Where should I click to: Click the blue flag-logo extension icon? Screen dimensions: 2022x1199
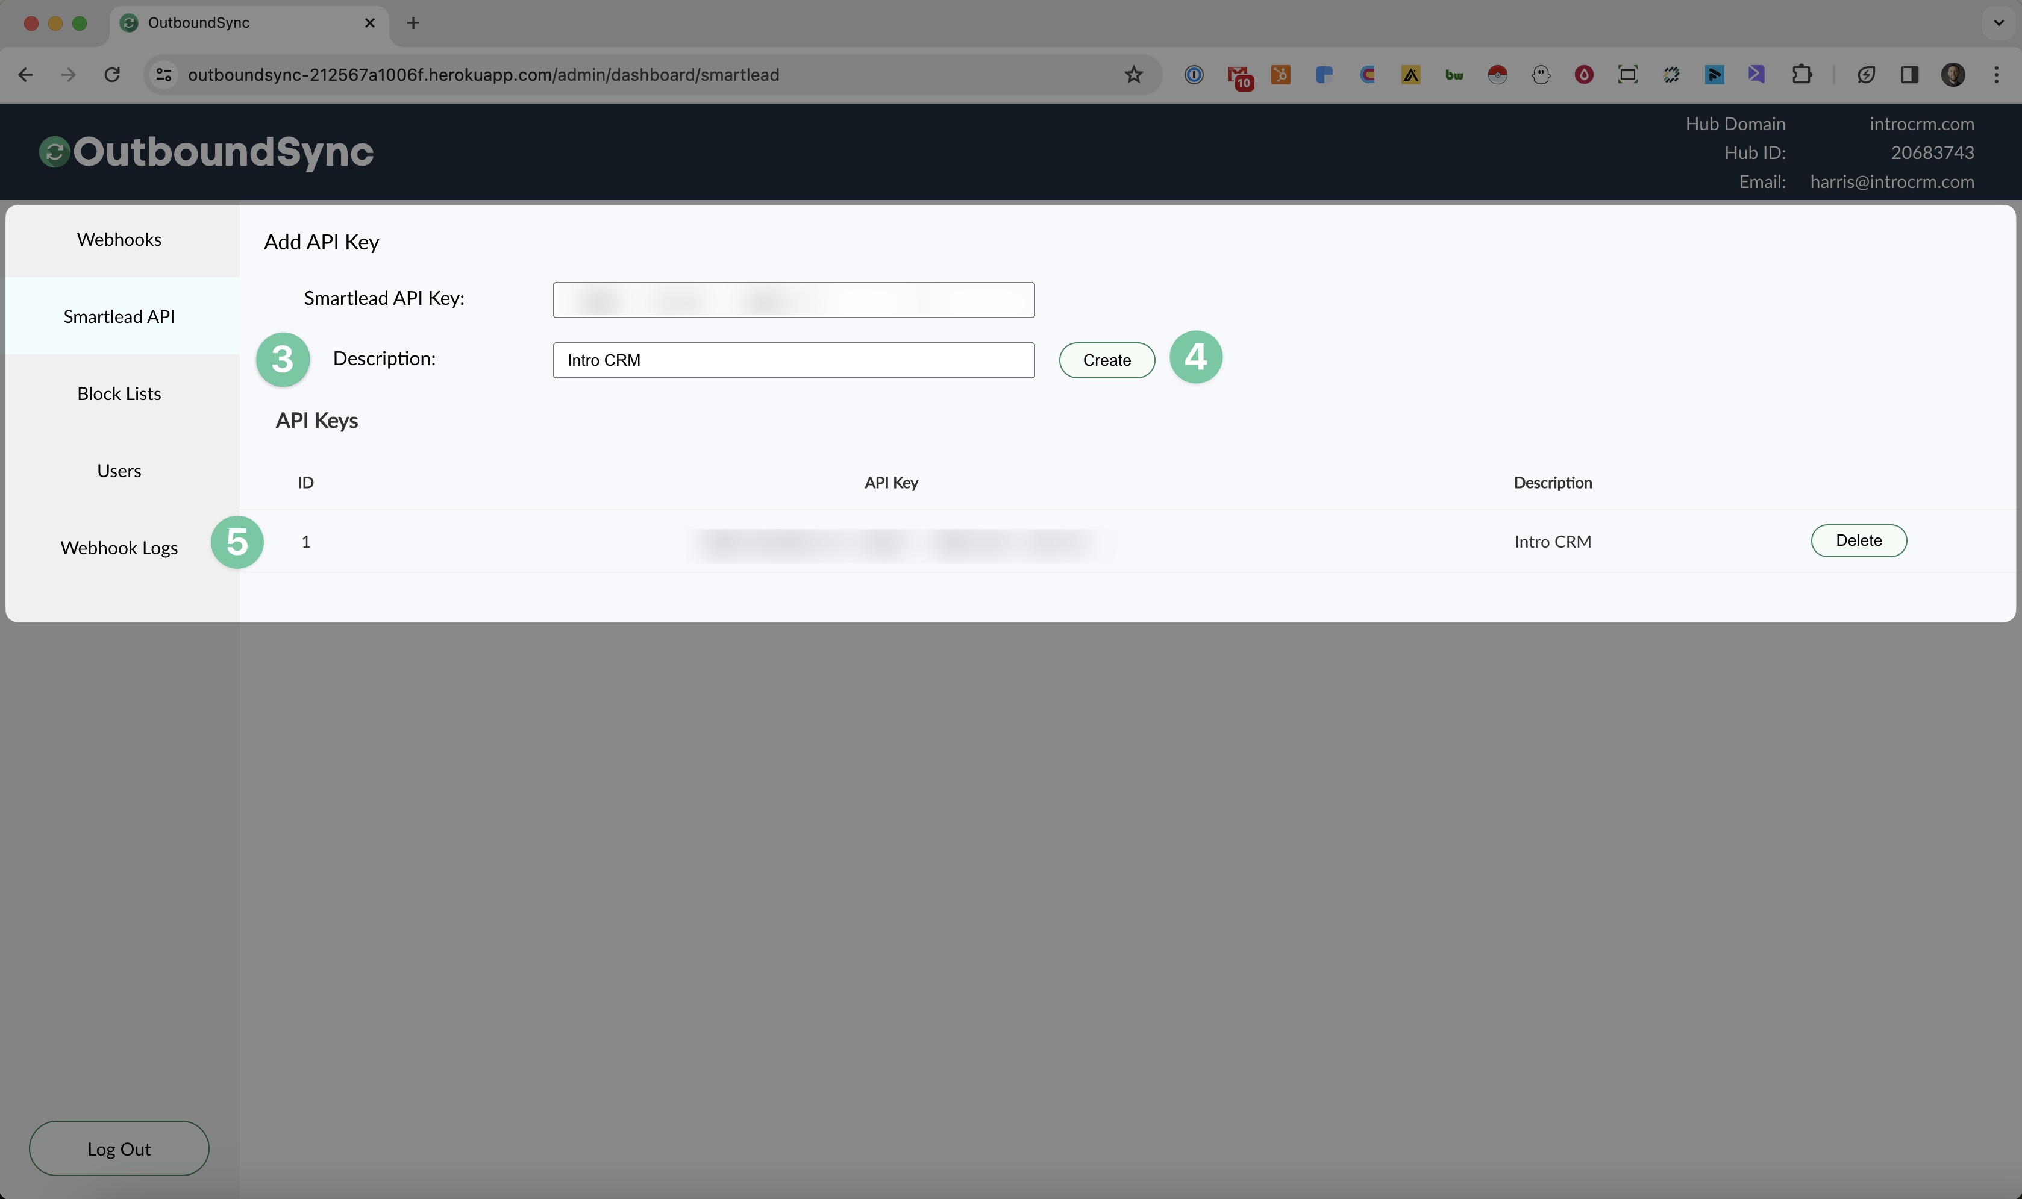point(1714,74)
